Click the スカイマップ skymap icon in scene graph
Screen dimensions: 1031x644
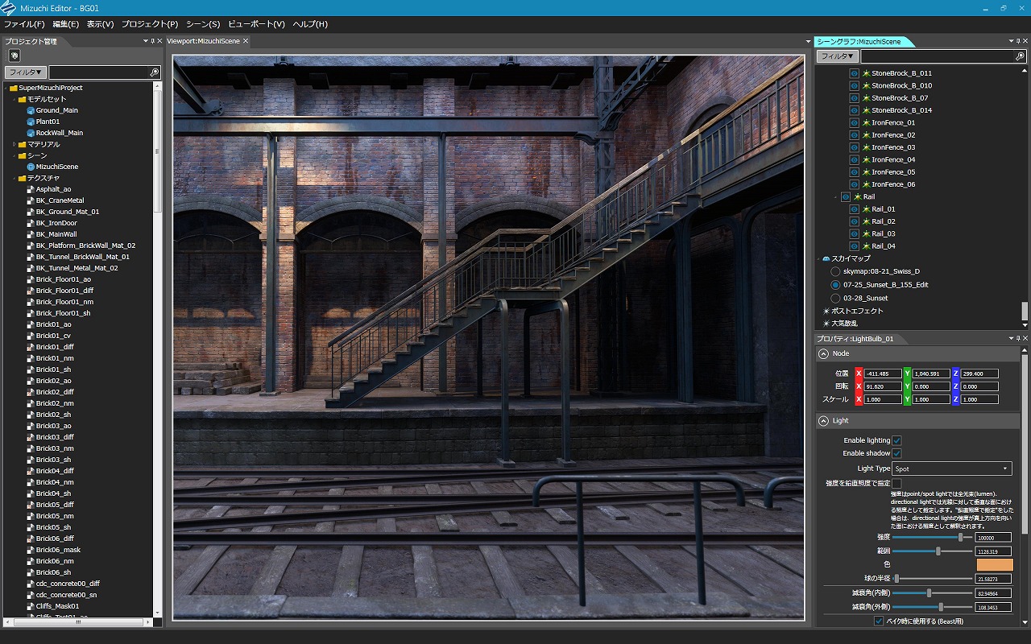(x=826, y=259)
